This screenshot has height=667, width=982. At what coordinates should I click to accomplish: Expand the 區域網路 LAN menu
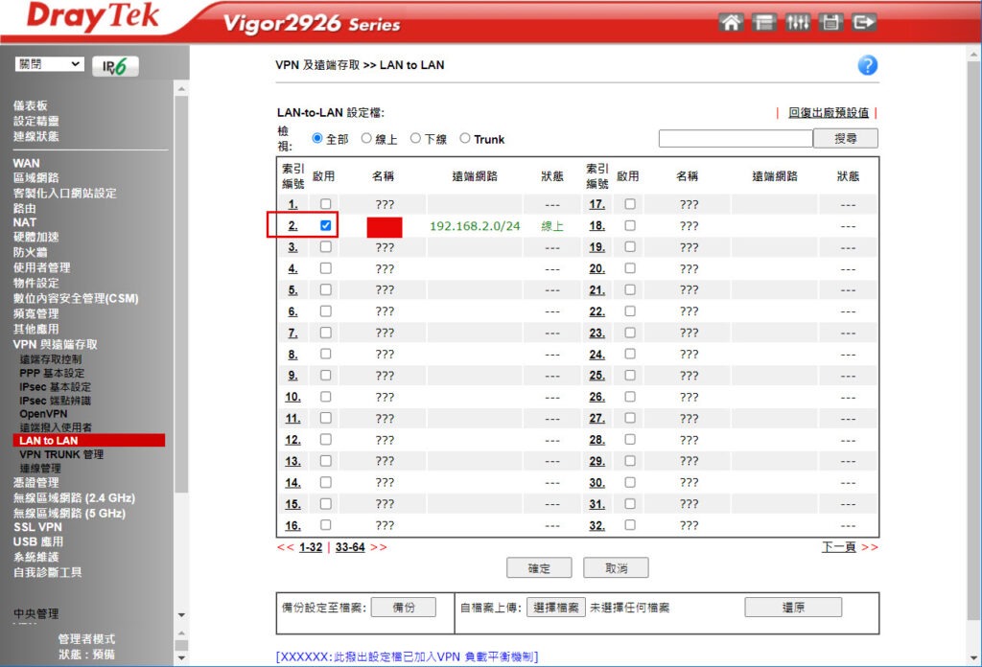[x=35, y=177]
